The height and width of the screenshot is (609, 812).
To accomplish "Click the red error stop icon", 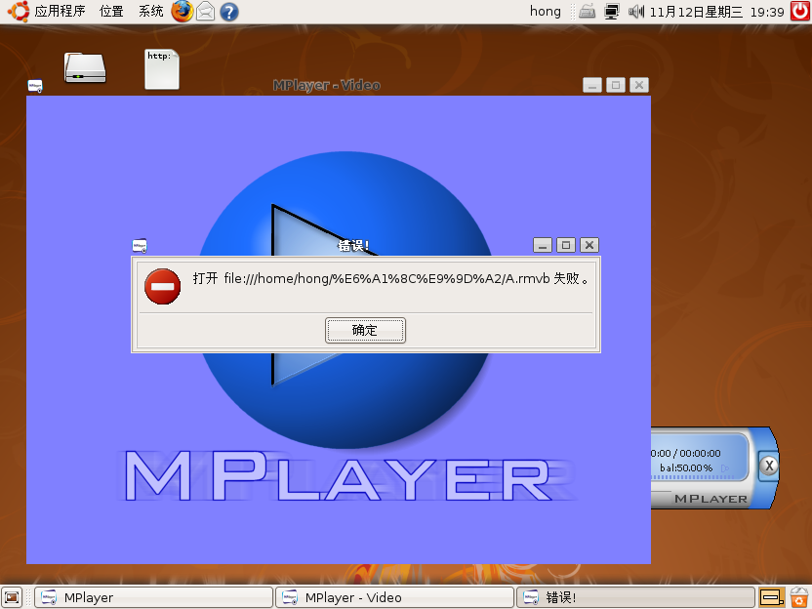I will [163, 286].
